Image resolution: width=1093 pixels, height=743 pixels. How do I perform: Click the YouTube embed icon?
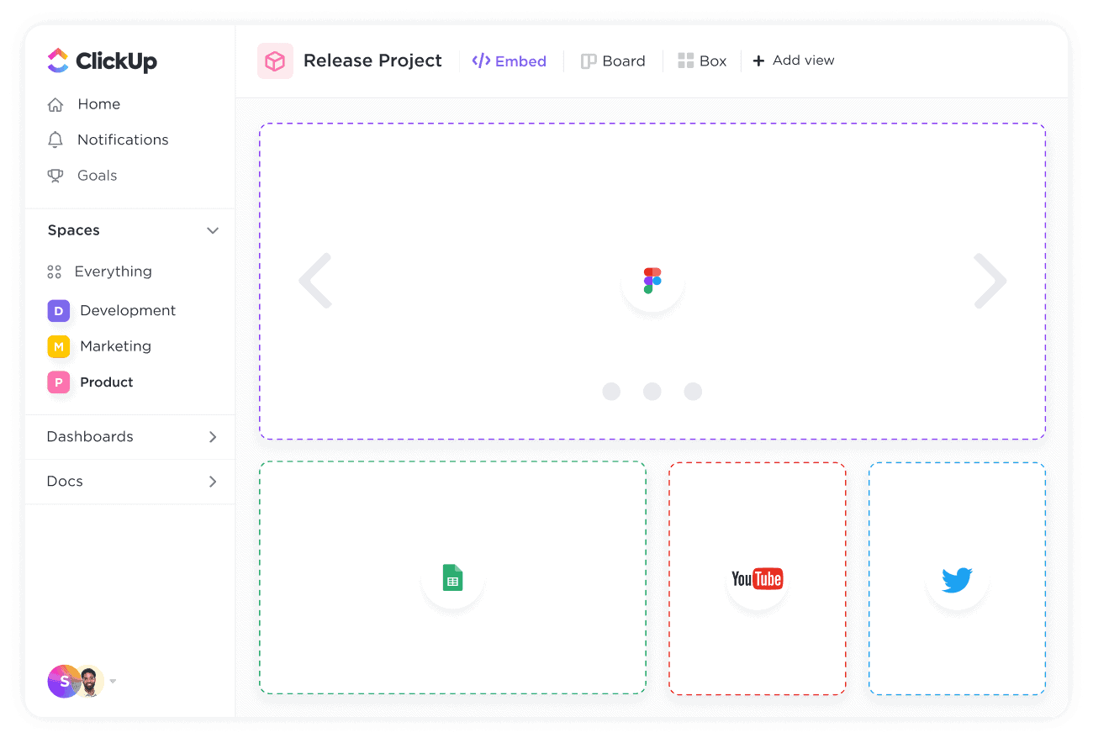click(757, 578)
